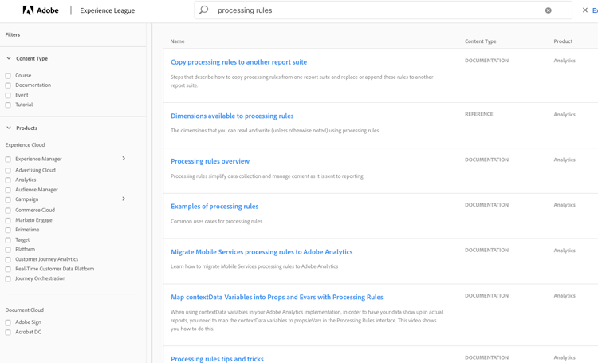598x363 pixels.
Task: Open 'Migrate Mobile Services processing rules' result
Action: pyautogui.click(x=262, y=251)
